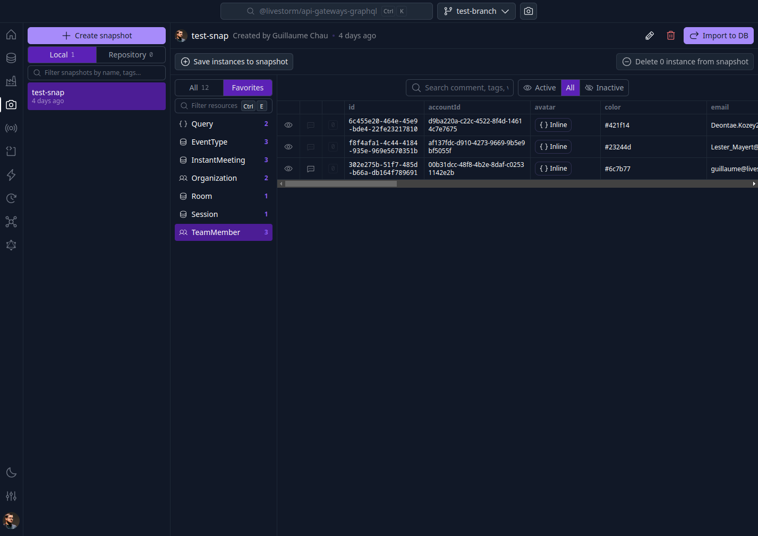Click scrollbar left arrow of table
The width and height of the screenshot is (758, 536).
pos(281,183)
